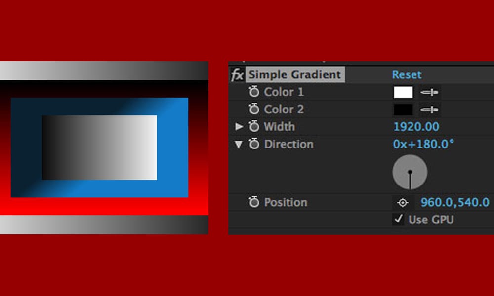This screenshot has height=296, width=494.
Task: Select the Simple Gradient effect header
Action: (x=295, y=74)
